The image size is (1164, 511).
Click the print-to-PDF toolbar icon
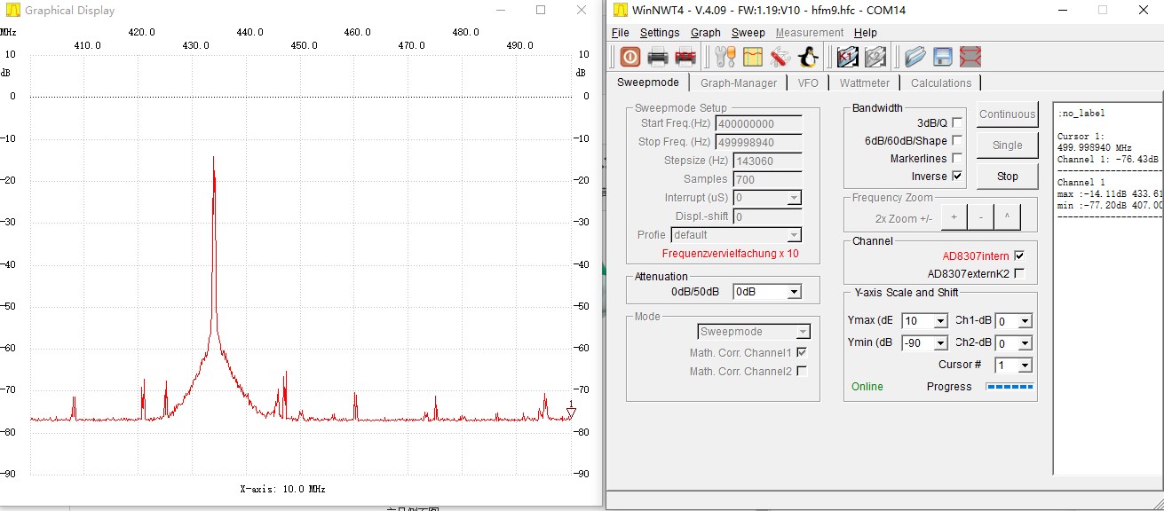(x=685, y=57)
